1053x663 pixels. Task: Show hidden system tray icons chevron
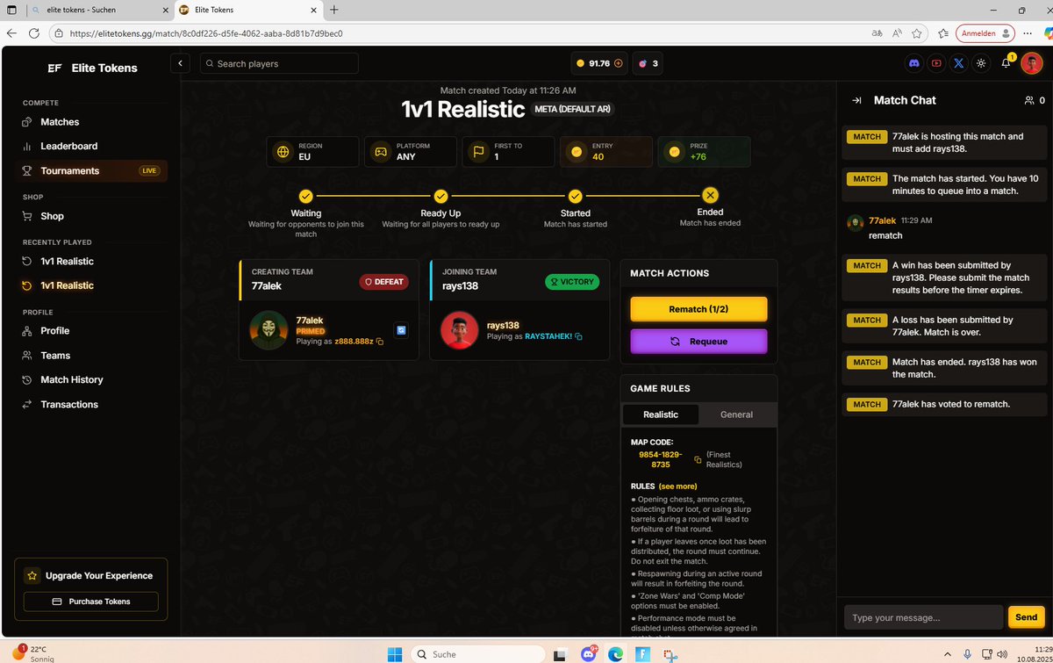click(947, 653)
